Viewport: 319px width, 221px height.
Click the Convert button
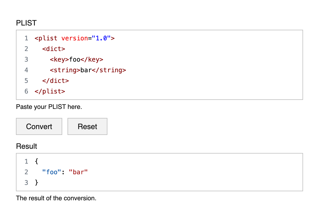[39, 126]
